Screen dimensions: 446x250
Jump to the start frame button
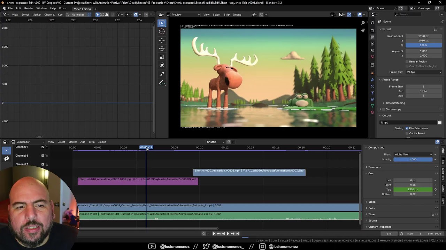pyautogui.click(x=214, y=234)
